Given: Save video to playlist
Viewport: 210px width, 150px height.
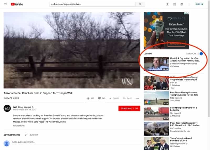Looking at the screenshot, I should coord(128,98).
